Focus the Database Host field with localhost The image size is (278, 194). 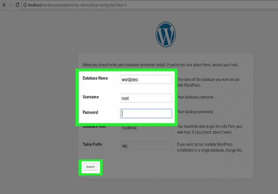pos(146,128)
